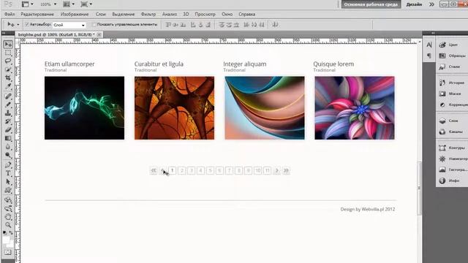468x263 pixels.
Task: Select the Eyedropper tool
Action: pos(8,87)
